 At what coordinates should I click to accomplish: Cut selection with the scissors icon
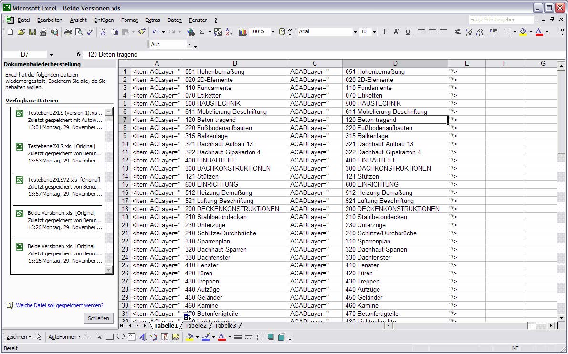click(x=103, y=32)
